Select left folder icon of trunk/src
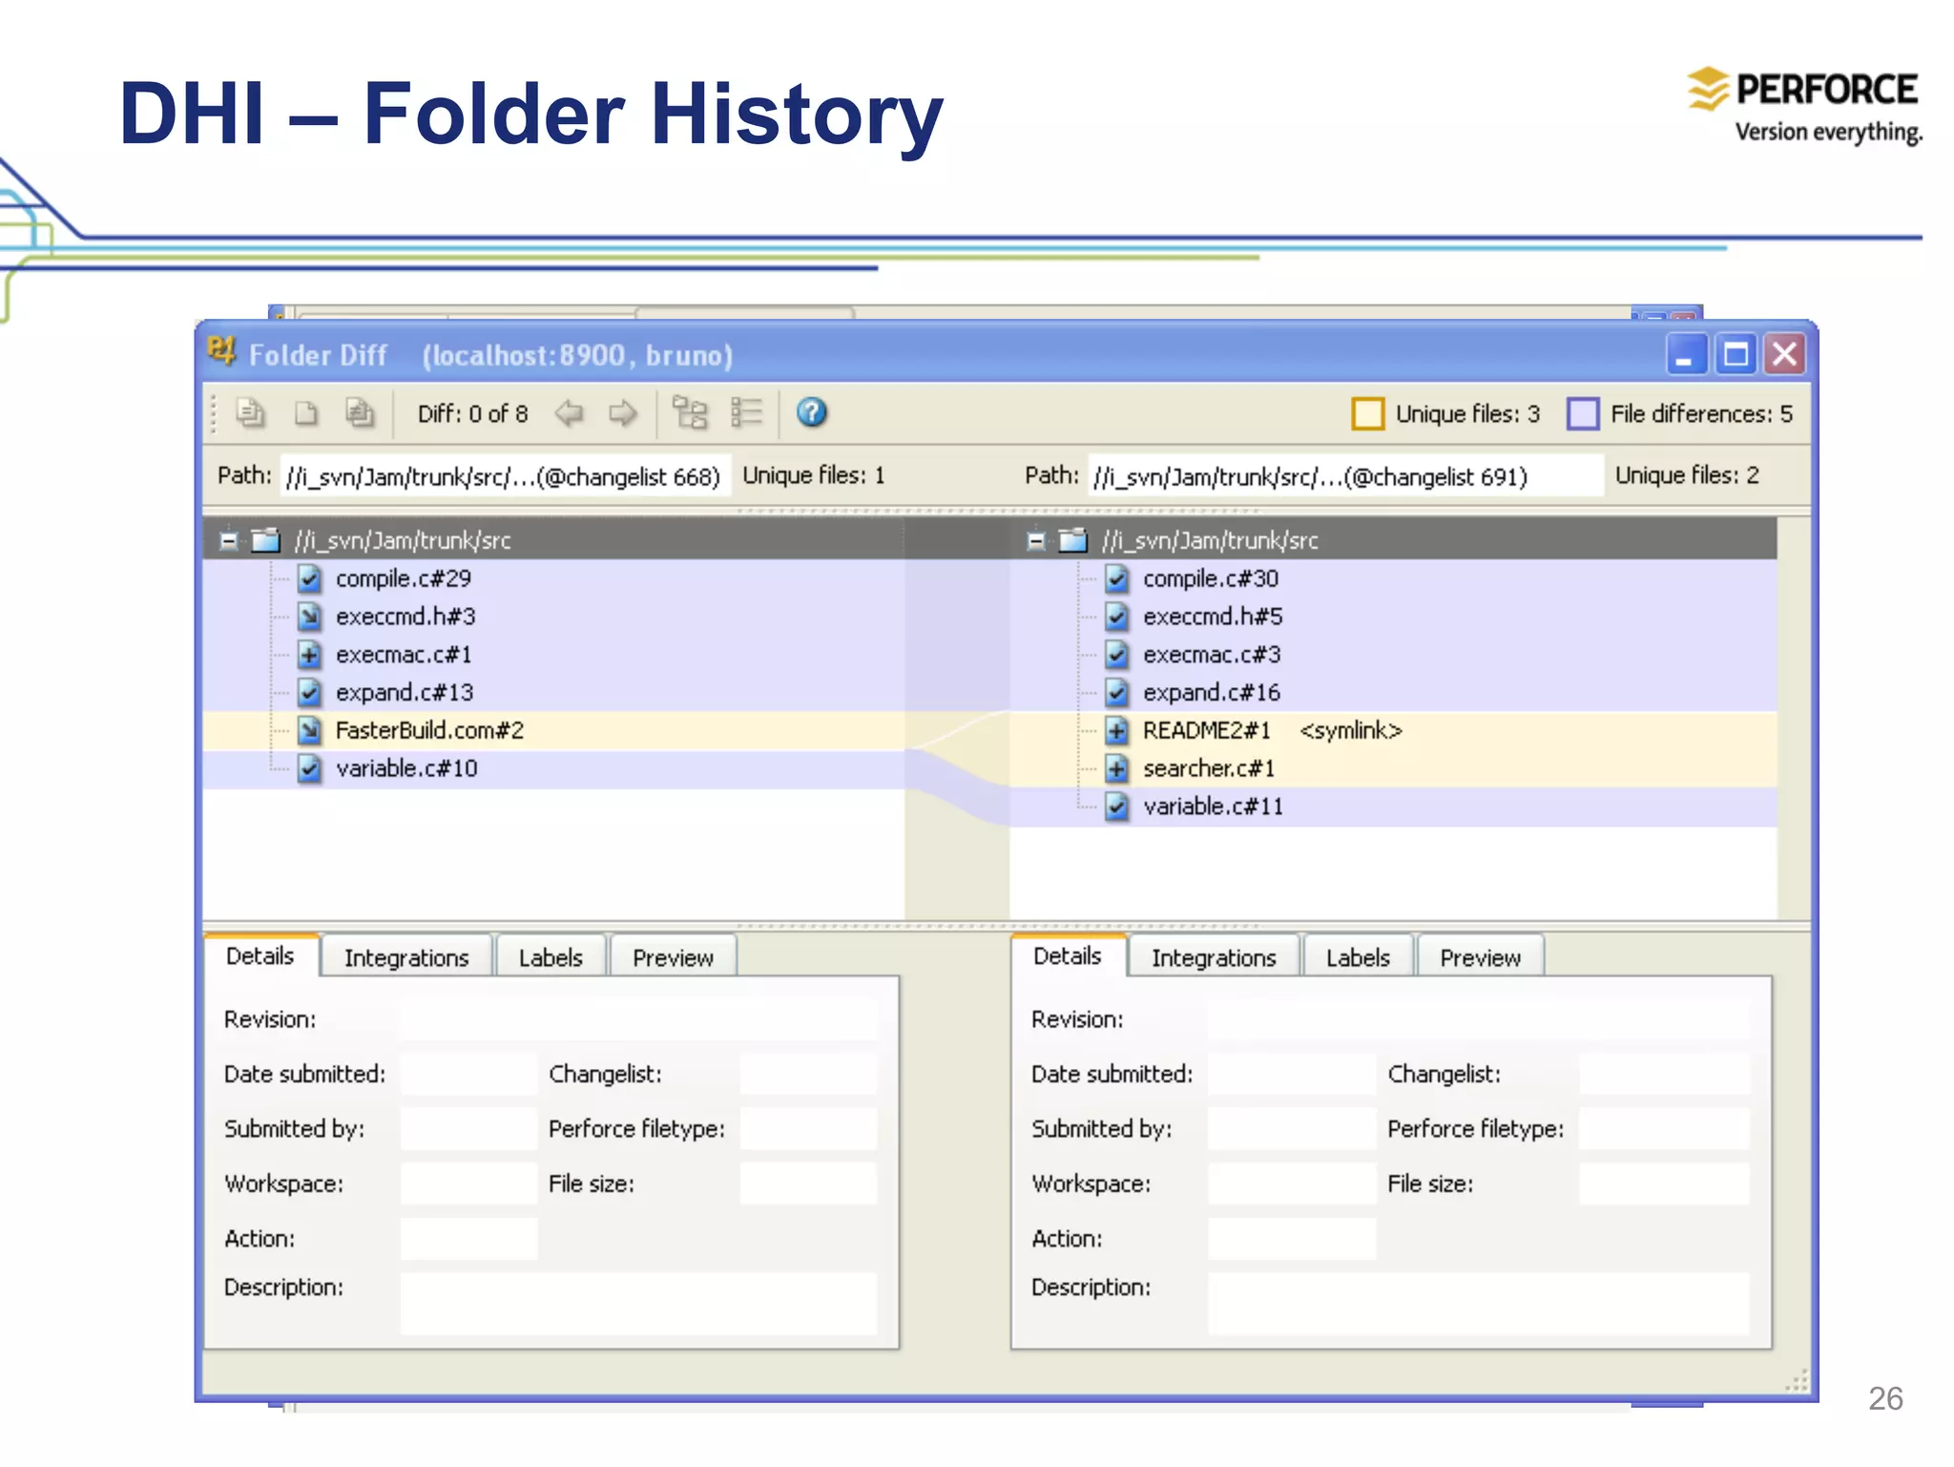Image resolution: width=1954 pixels, height=1467 pixels. [265, 540]
